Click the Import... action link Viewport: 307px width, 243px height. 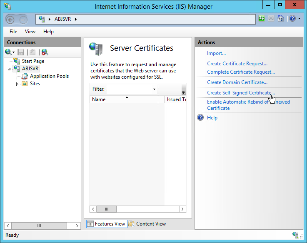(216, 53)
